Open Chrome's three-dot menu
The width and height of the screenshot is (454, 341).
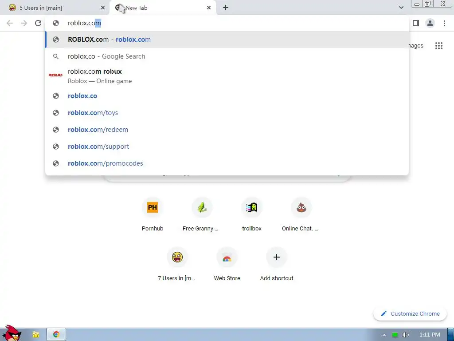[444, 23]
